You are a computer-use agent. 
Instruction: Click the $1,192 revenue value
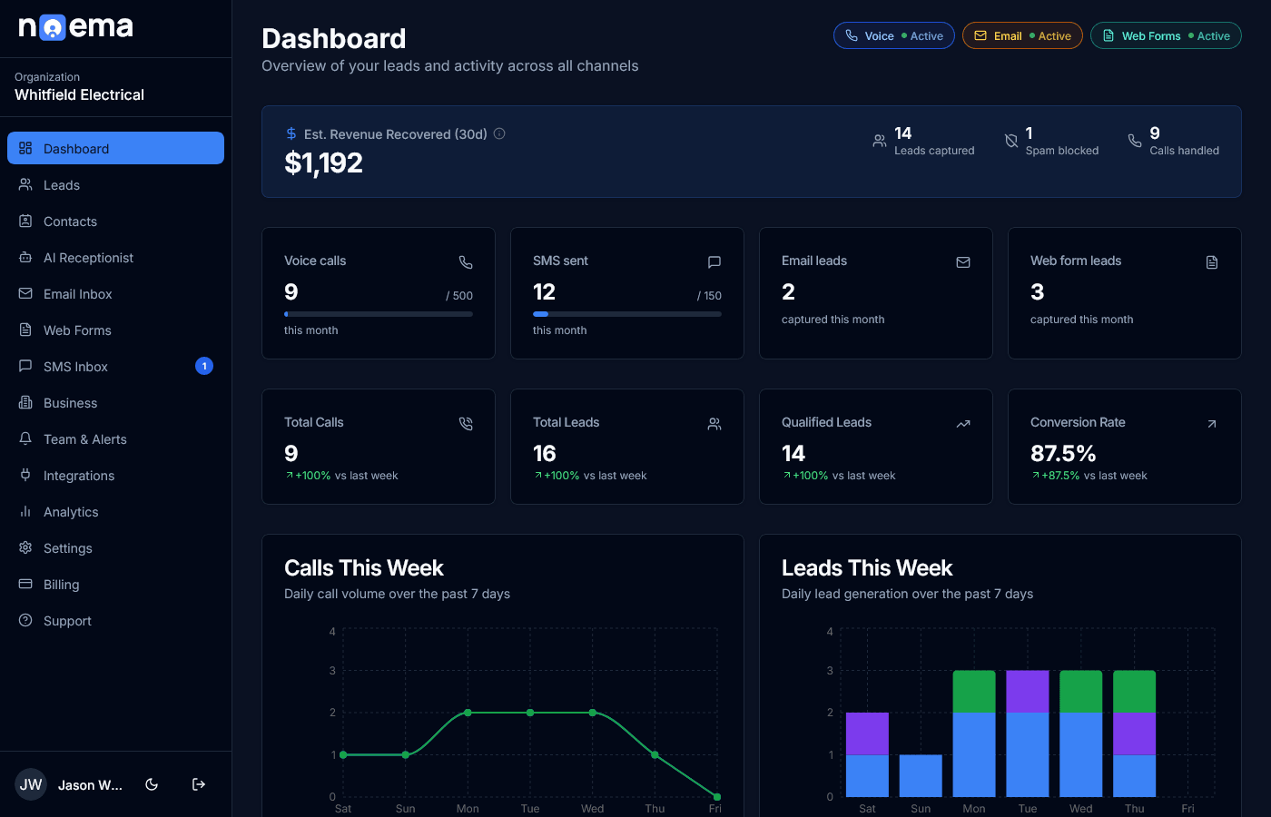[324, 163]
